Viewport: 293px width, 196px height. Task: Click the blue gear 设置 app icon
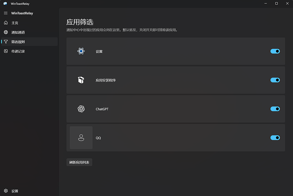click(81, 51)
